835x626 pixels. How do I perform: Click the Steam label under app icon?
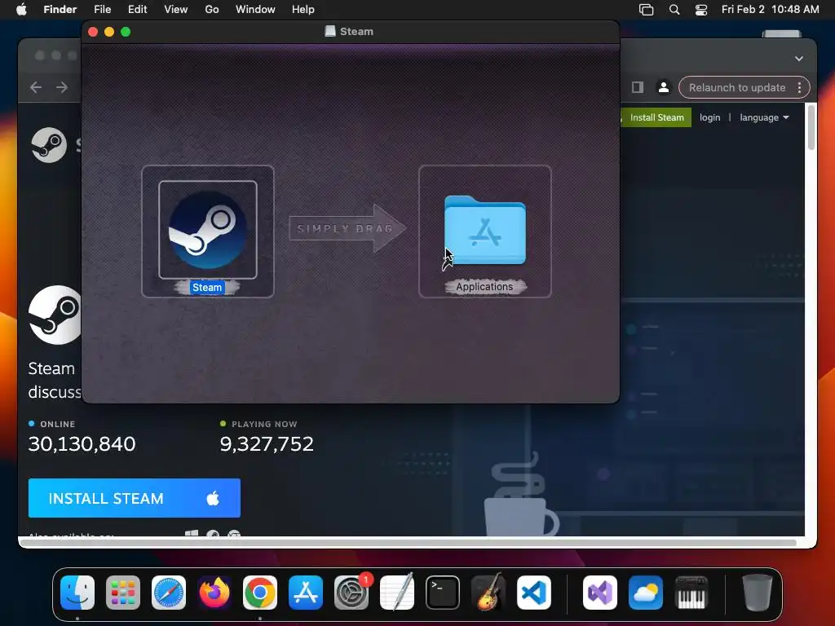point(207,288)
